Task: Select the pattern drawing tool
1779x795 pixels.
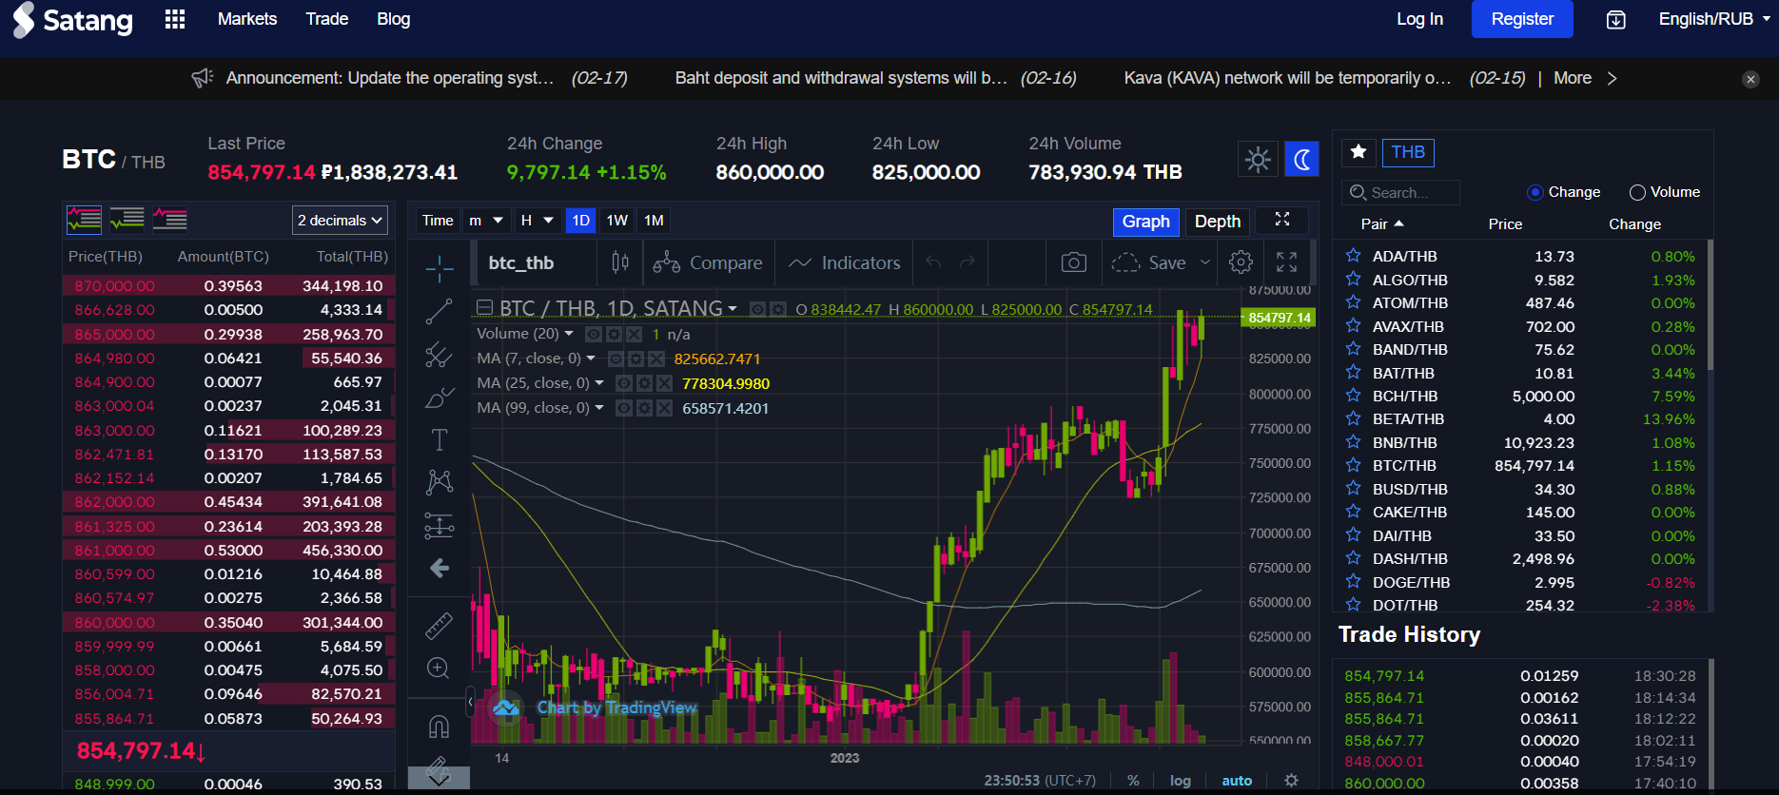Action: (439, 482)
